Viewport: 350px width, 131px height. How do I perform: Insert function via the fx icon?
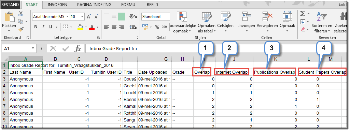click(x=78, y=48)
